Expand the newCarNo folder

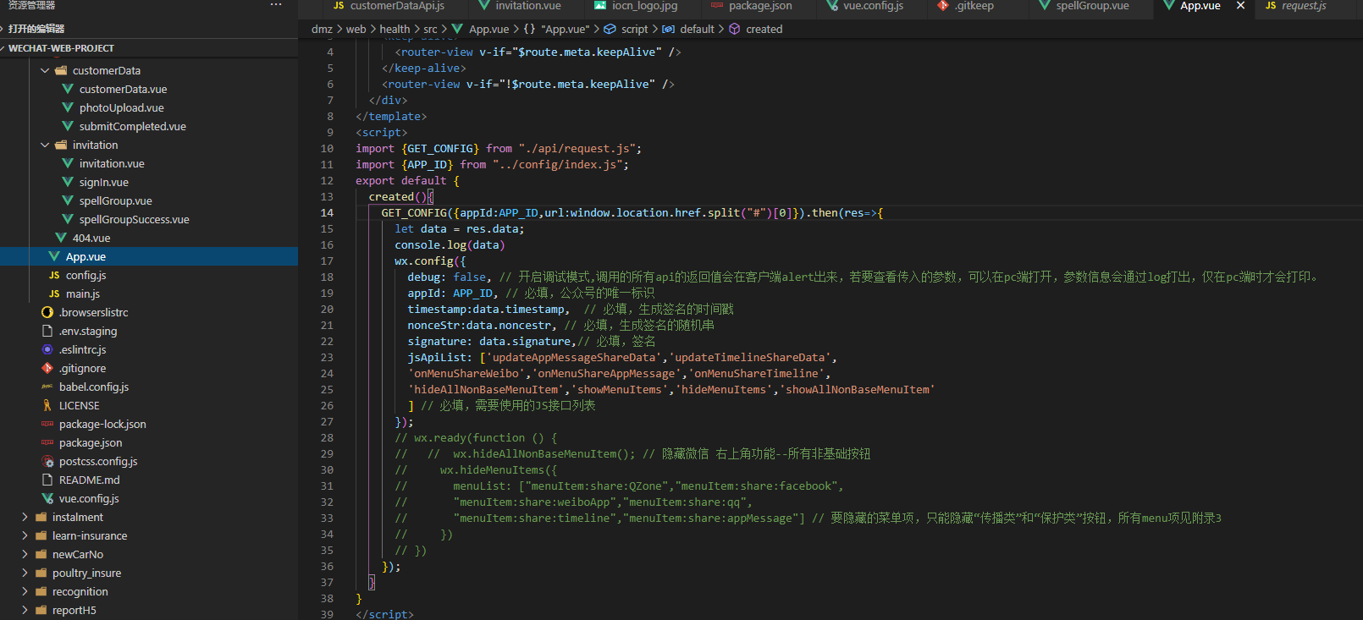pos(25,554)
